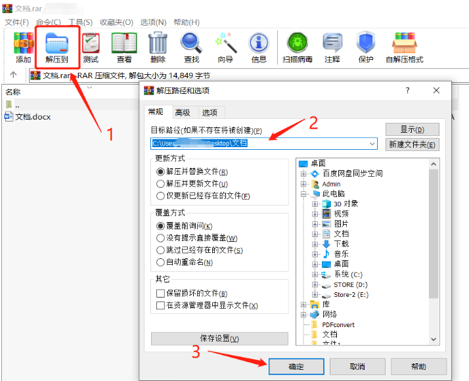
Task: Select 解压并更新文件 radio option
Action: (x=161, y=184)
